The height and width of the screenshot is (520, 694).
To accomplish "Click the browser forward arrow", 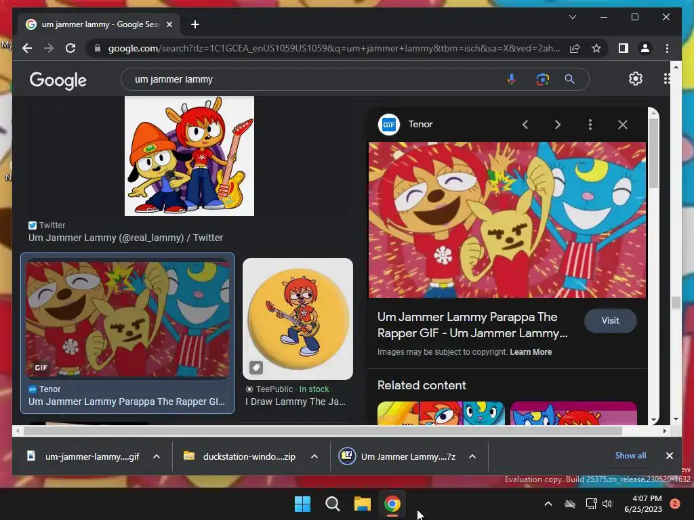I will click(49, 48).
